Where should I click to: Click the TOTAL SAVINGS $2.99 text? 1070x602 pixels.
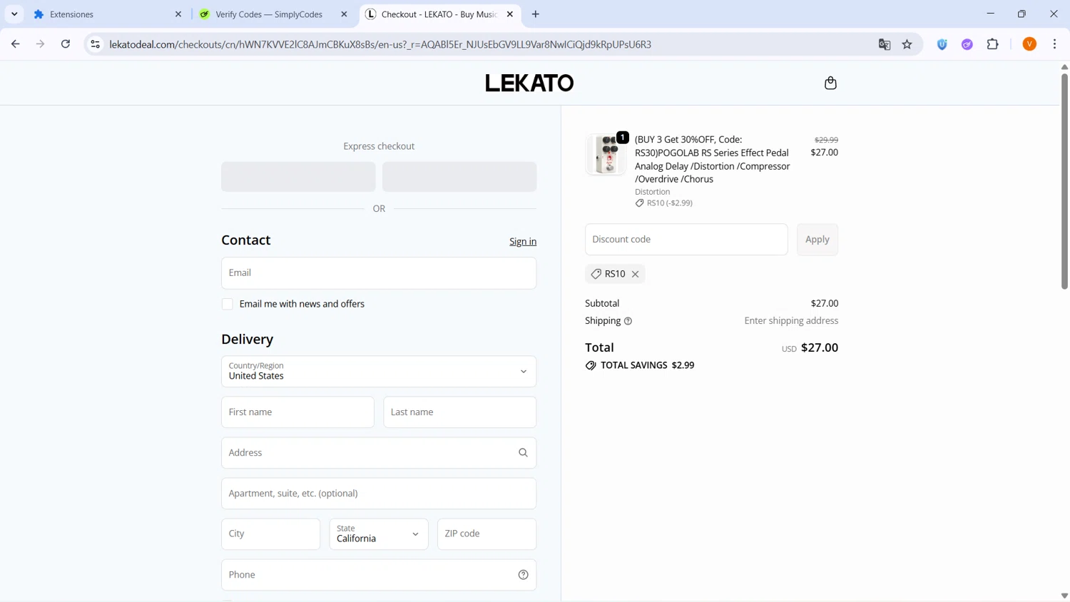tap(647, 365)
